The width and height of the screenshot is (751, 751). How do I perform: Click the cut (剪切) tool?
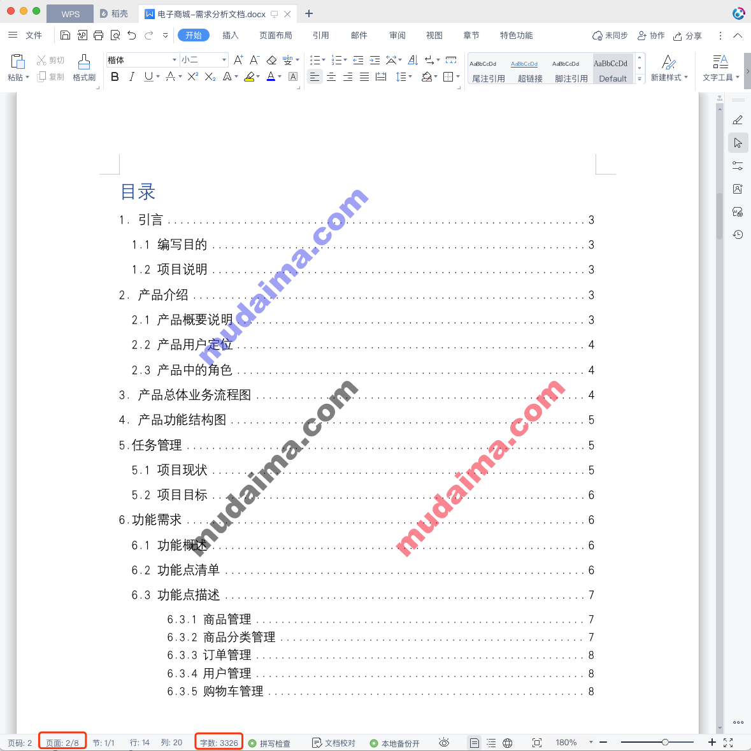tap(50, 59)
